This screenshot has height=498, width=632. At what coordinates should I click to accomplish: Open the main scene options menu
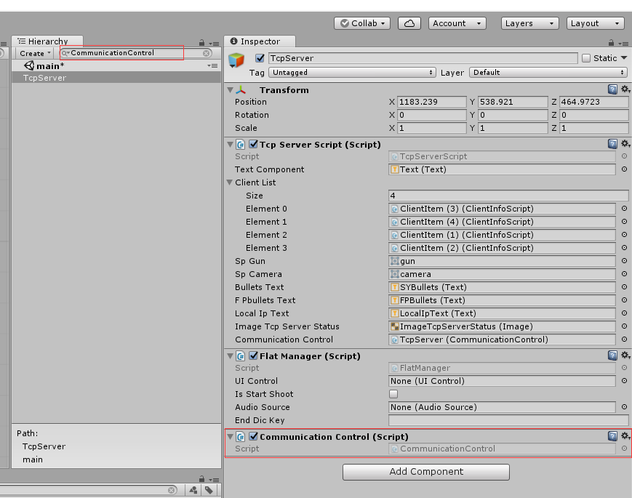pyautogui.click(x=213, y=65)
